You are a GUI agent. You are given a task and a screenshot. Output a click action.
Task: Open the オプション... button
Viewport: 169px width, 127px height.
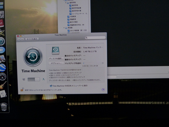pos(56,63)
